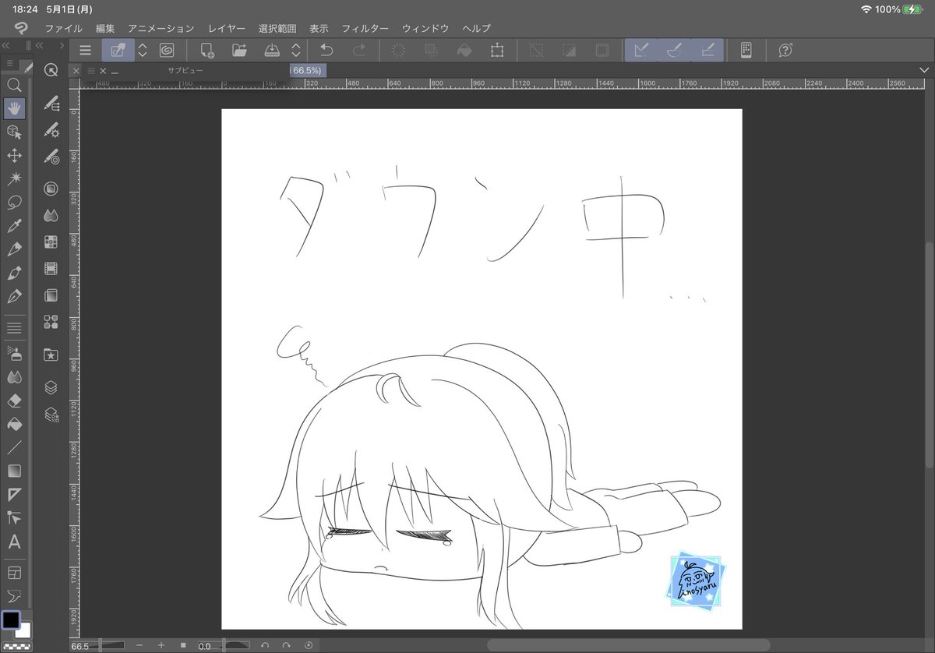Open the Sub View panel menu icon

[91, 70]
